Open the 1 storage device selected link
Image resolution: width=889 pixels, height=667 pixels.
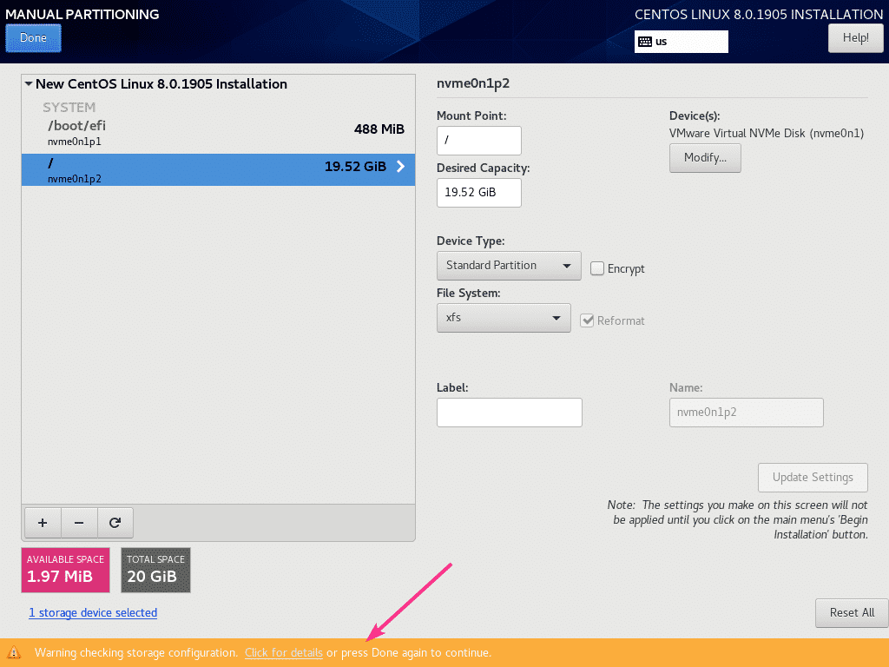coord(93,612)
